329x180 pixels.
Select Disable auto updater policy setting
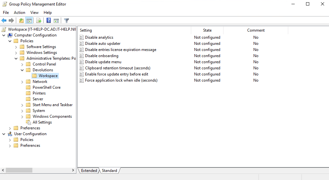pyautogui.click(x=103, y=44)
